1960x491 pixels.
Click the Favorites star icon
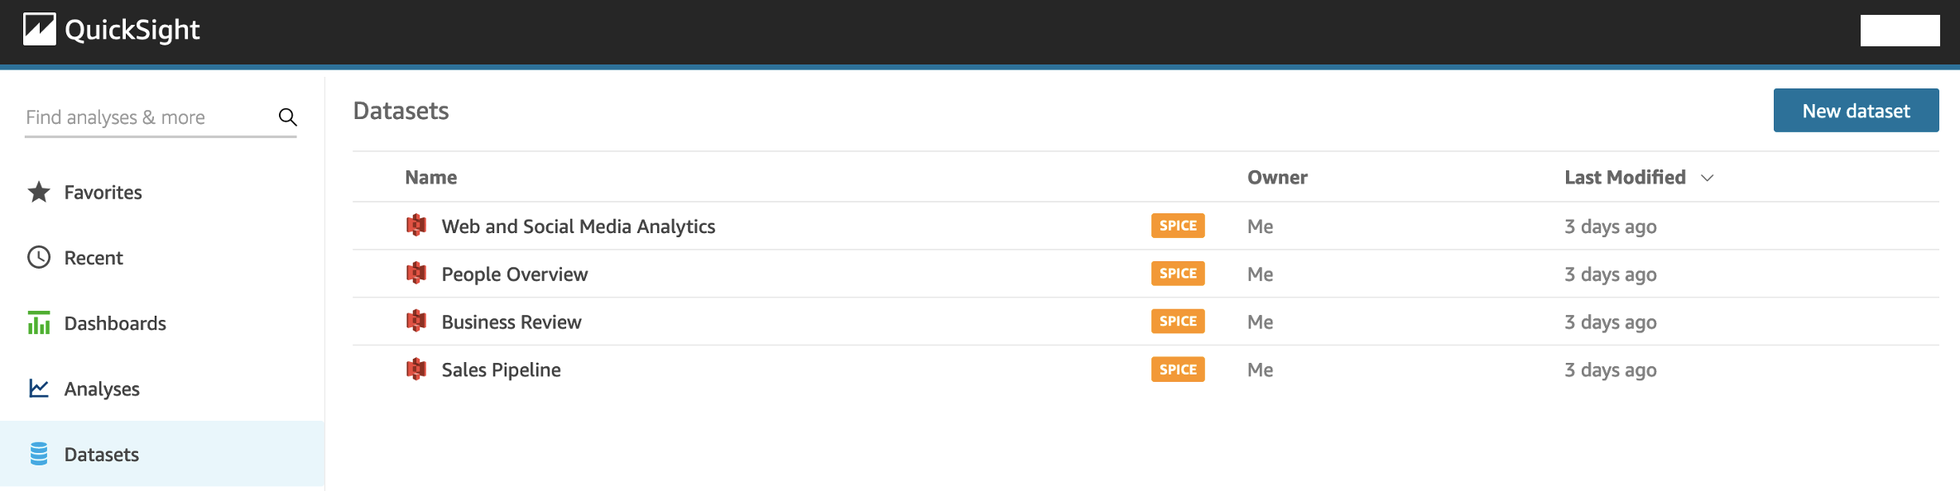click(39, 192)
